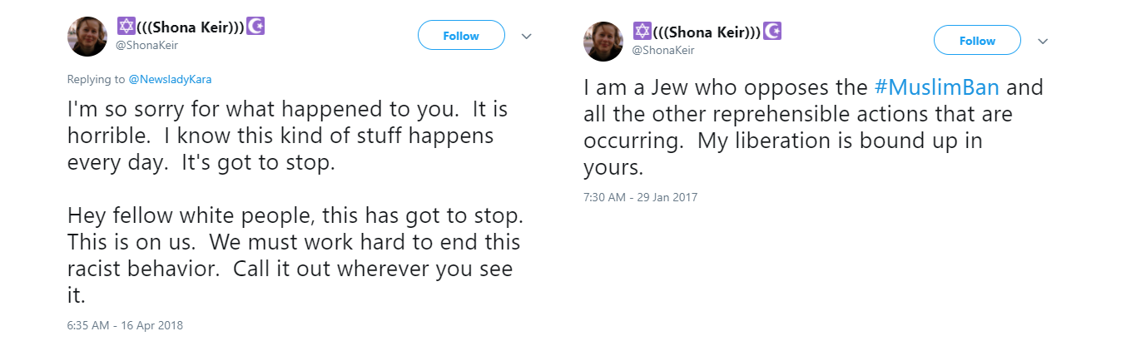Click the @ShonaKeir handle on the #MuslimBan tweet
1131x341 pixels.
coord(662,50)
